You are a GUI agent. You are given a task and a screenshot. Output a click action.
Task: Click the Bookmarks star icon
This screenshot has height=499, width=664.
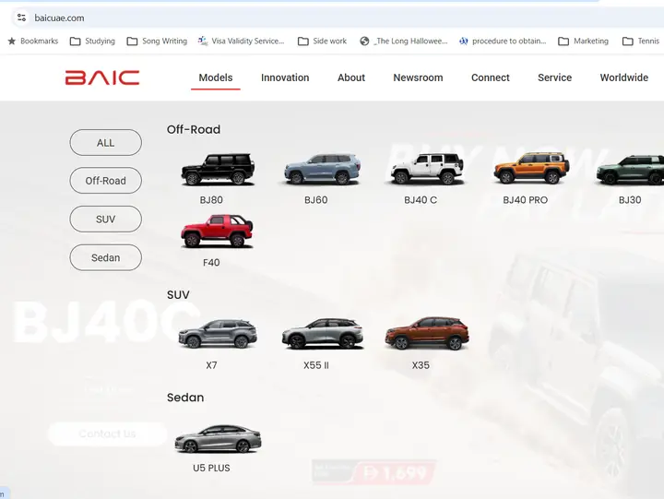click(12, 42)
